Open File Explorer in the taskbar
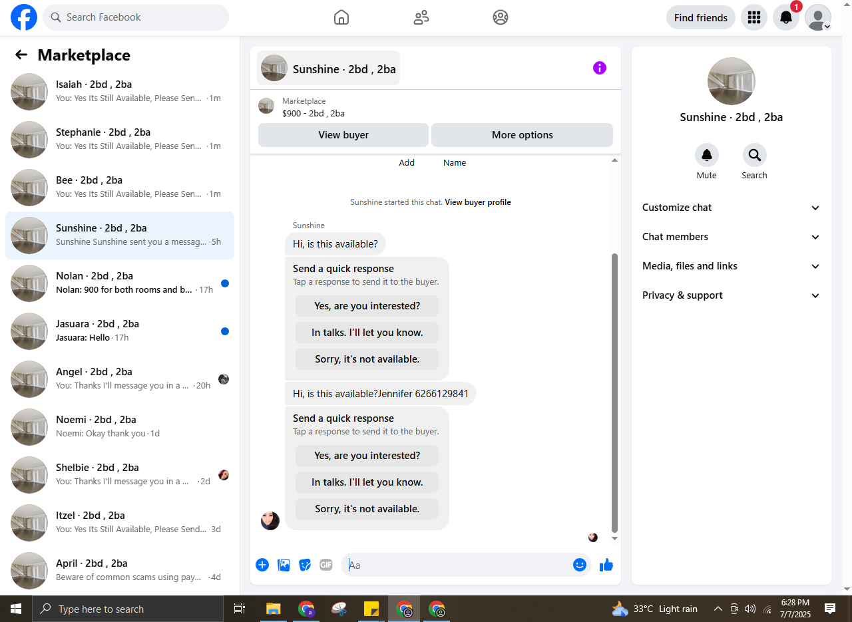This screenshot has height=622, width=852. (x=274, y=609)
